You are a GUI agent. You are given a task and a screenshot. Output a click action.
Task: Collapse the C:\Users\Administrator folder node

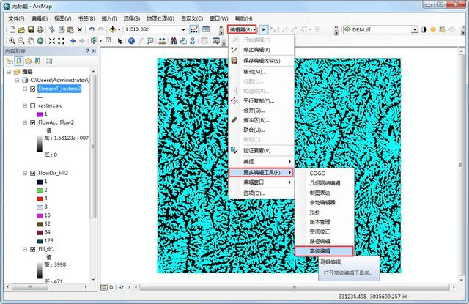[x=17, y=80]
